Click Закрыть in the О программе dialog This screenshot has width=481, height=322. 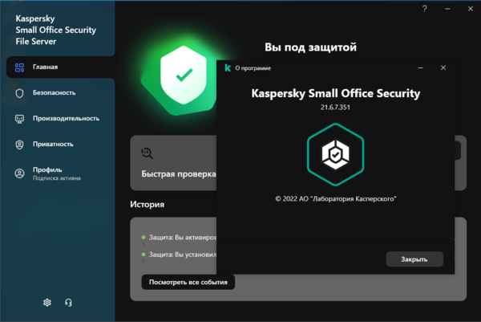[414, 259]
